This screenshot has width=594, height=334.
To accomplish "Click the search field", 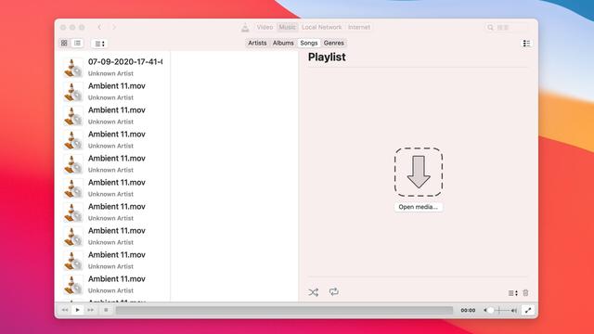I will click(x=507, y=27).
